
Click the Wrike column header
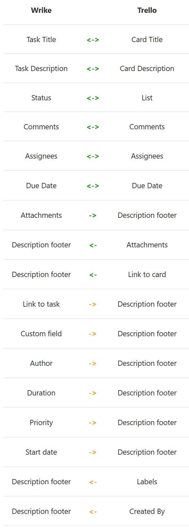click(41, 10)
